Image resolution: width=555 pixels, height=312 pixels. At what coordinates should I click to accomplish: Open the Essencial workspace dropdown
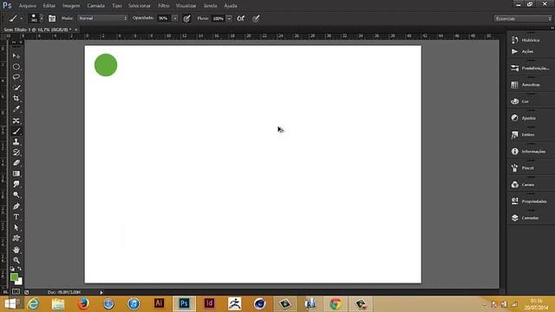click(x=523, y=18)
